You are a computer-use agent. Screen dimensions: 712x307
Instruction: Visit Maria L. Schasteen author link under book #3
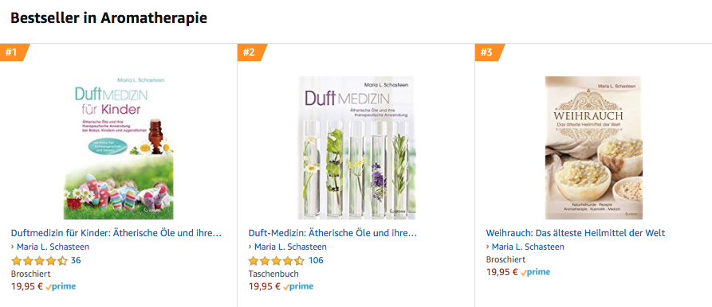click(528, 247)
